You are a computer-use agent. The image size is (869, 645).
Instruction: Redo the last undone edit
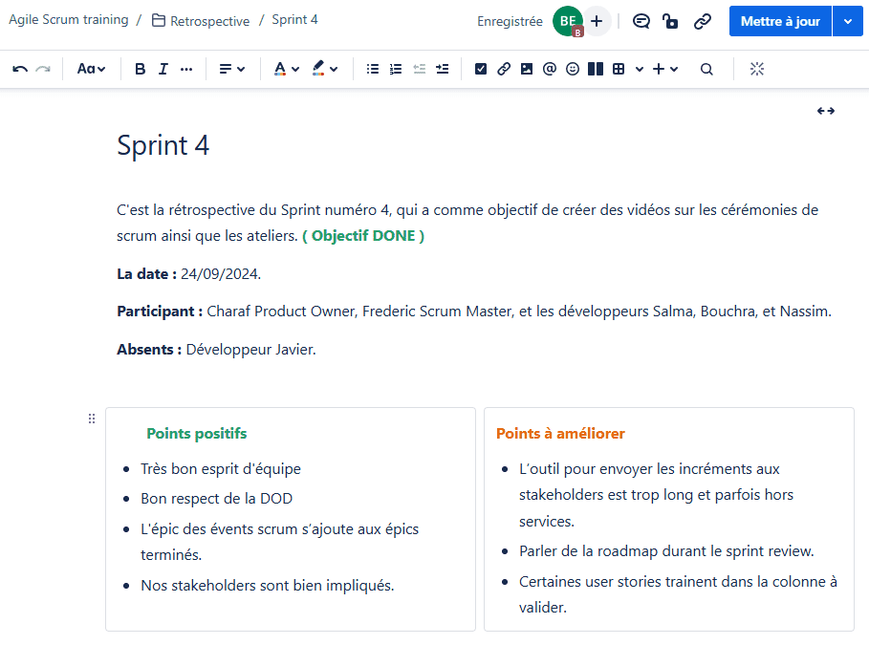tap(43, 69)
